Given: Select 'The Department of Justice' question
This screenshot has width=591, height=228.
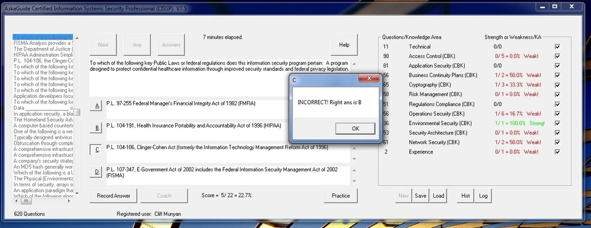Looking at the screenshot, I should 43,49.
